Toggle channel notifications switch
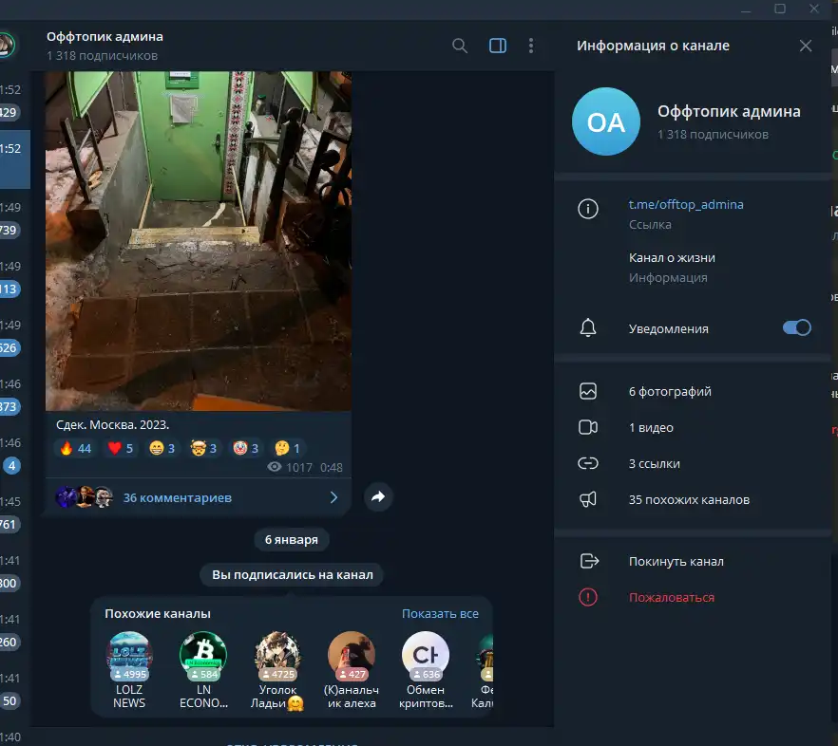This screenshot has height=746, width=838. (x=796, y=327)
